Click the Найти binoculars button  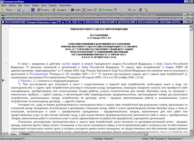click(x=76, y=10)
